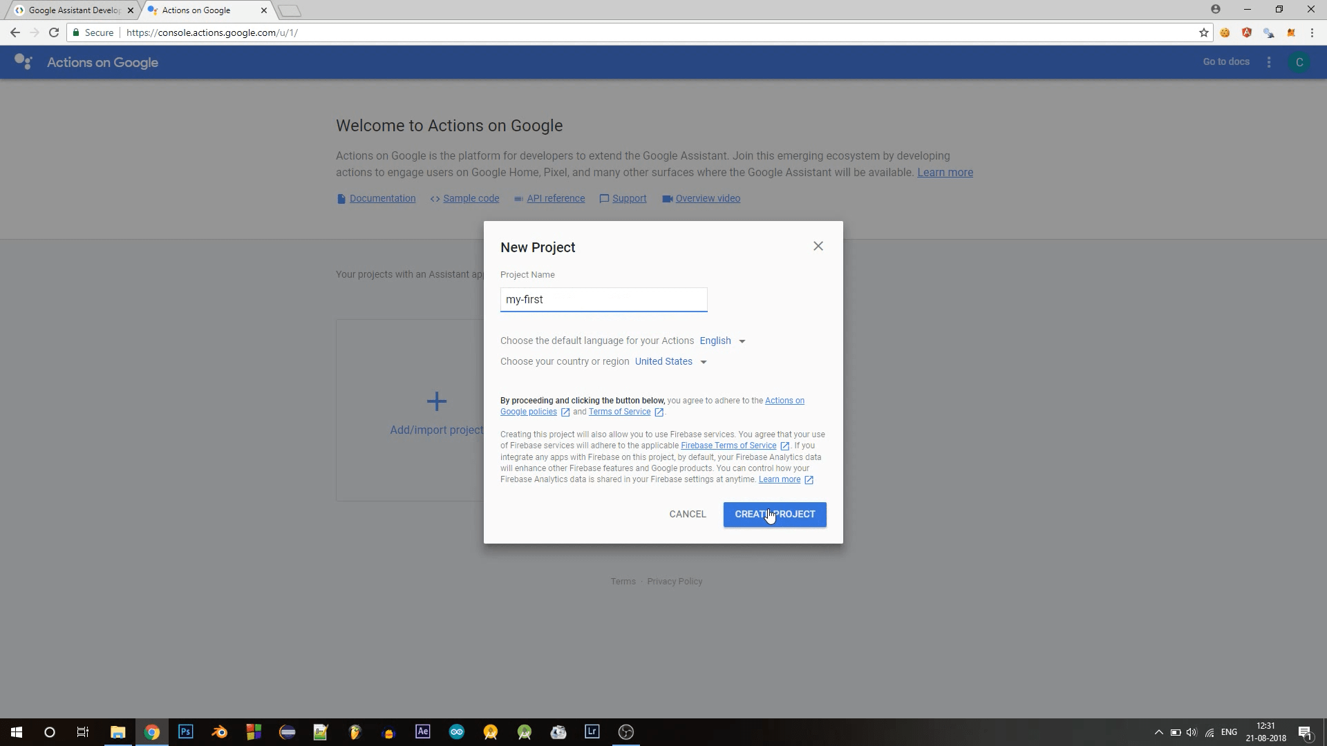Click the Project Name input field
This screenshot has width=1327, height=746.
point(603,299)
